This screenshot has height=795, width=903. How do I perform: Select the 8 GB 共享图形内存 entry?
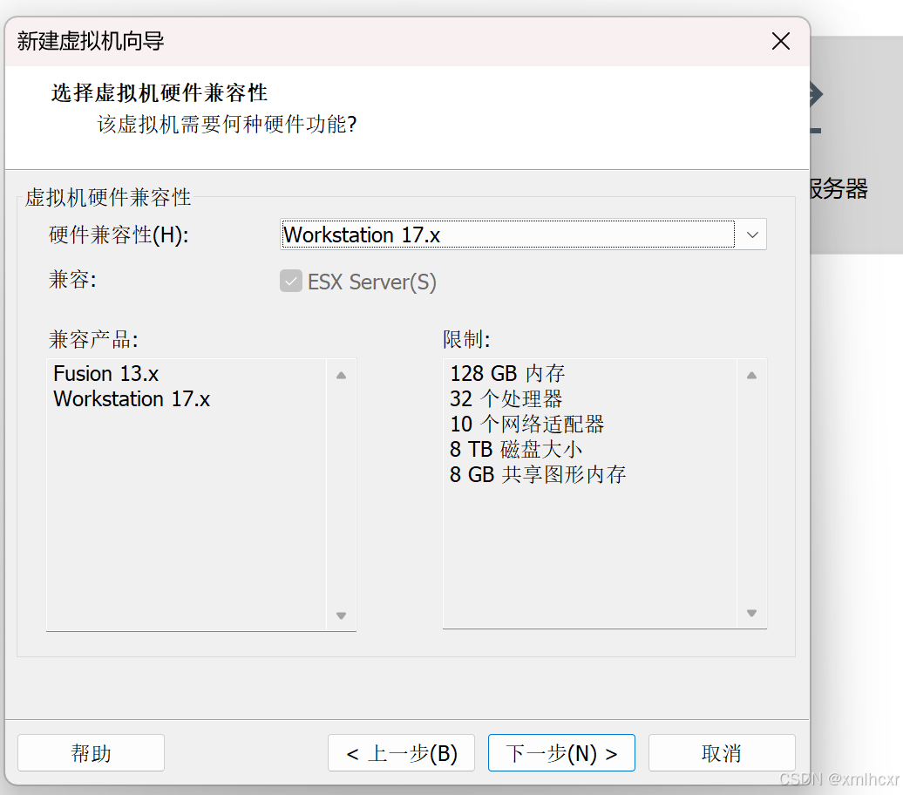[538, 475]
